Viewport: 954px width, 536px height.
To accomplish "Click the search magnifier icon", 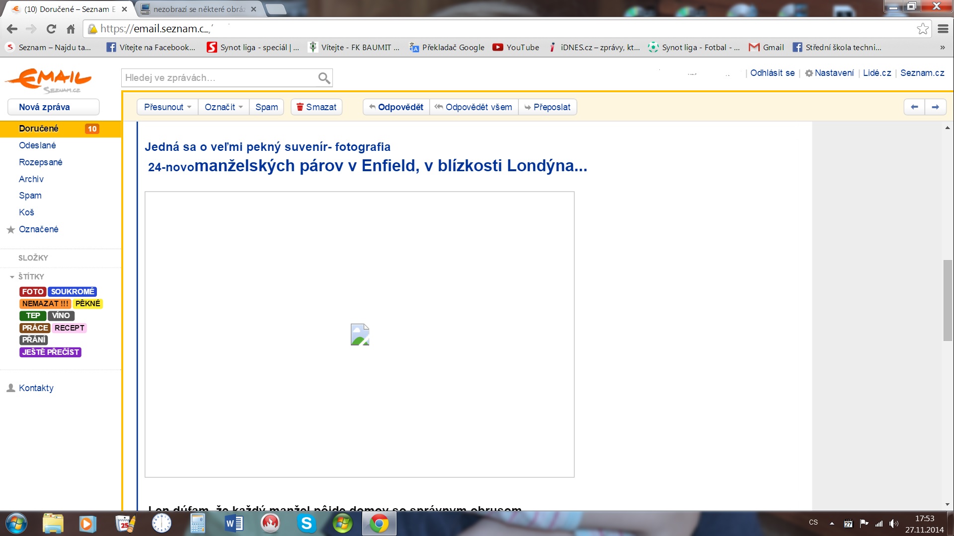I will click(324, 78).
